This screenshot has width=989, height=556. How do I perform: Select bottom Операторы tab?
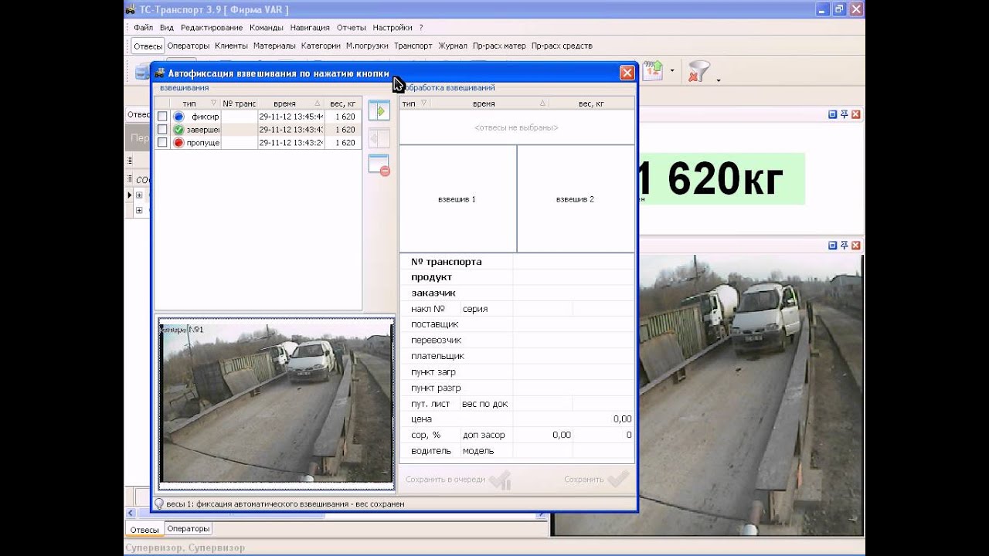[189, 529]
